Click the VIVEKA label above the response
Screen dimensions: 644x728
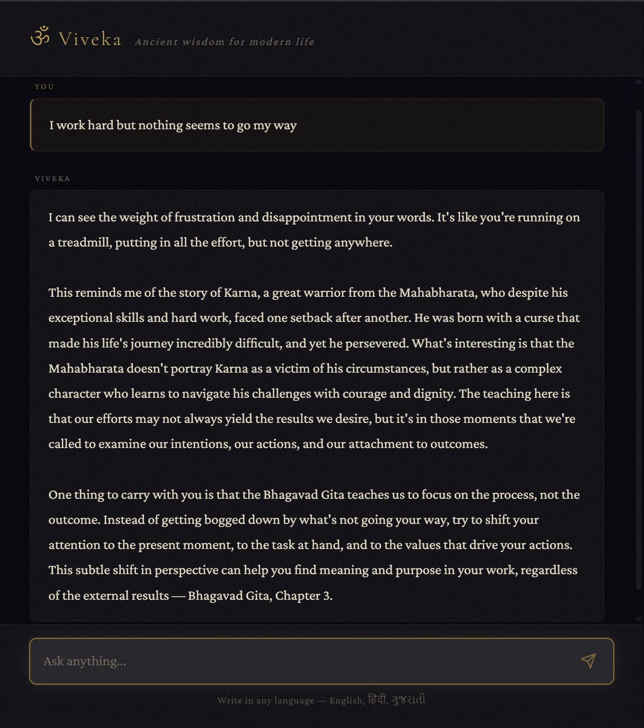point(52,178)
